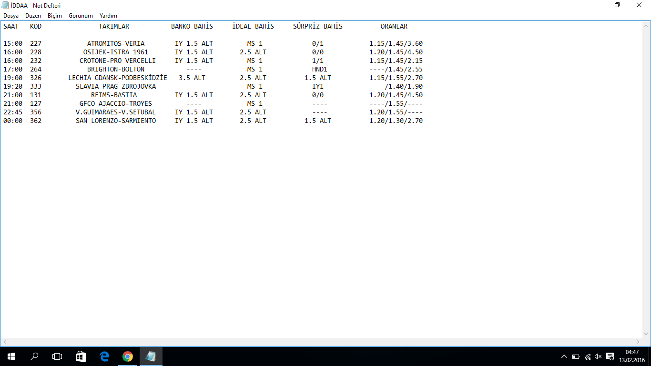Click the BANKO BAHİS header text
Image resolution: width=651 pixels, height=366 pixels.
pos(192,26)
